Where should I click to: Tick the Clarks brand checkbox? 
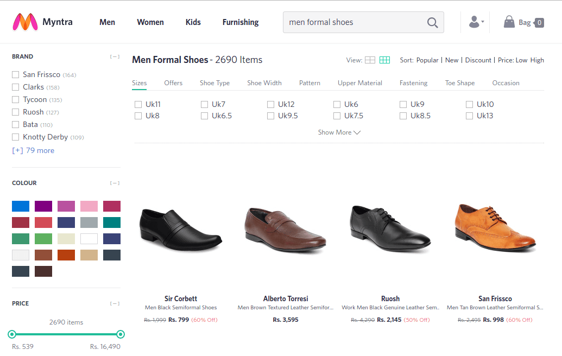point(15,87)
